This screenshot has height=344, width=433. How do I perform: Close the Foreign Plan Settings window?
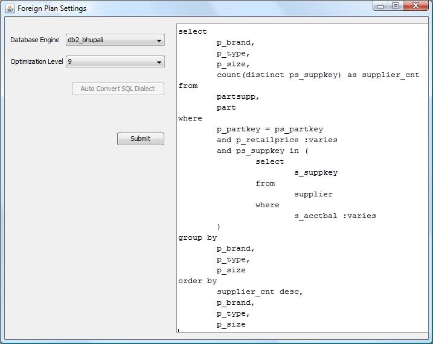click(415, 6)
